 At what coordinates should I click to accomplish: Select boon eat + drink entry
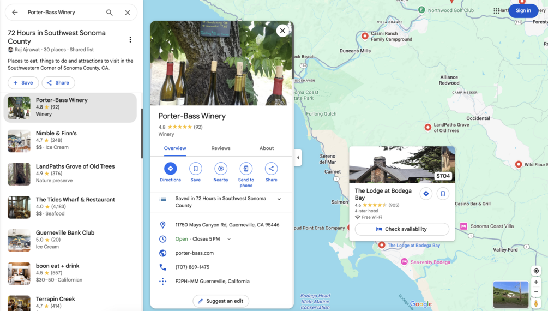70,273
